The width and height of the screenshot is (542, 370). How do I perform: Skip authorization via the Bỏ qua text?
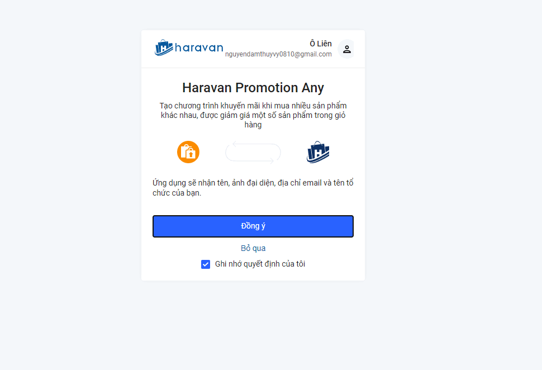point(253,248)
